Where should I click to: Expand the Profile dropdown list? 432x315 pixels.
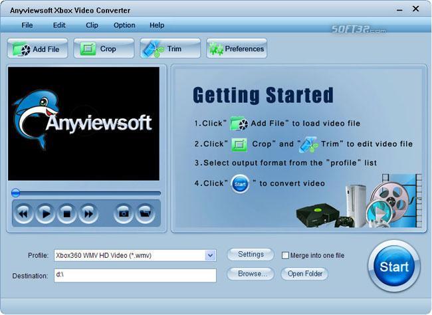[210, 255]
